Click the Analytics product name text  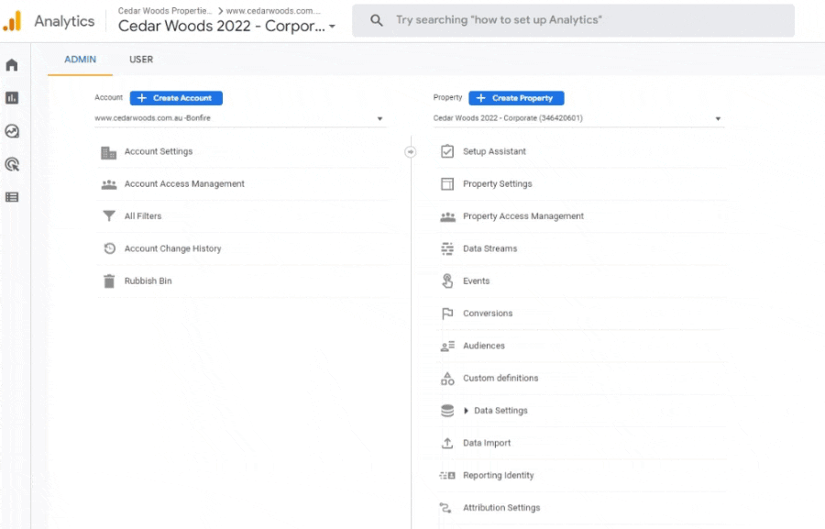[64, 22]
